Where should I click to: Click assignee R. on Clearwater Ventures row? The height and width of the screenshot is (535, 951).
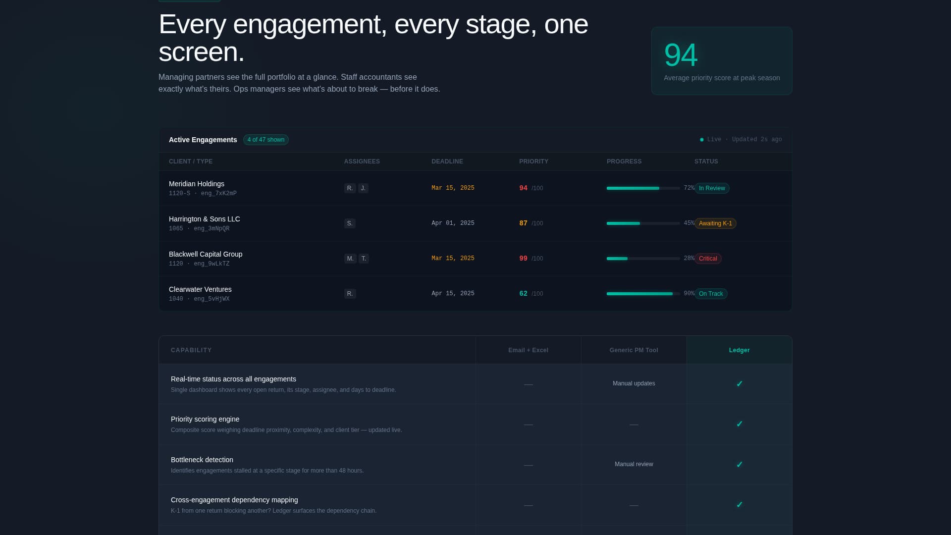pos(350,294)
